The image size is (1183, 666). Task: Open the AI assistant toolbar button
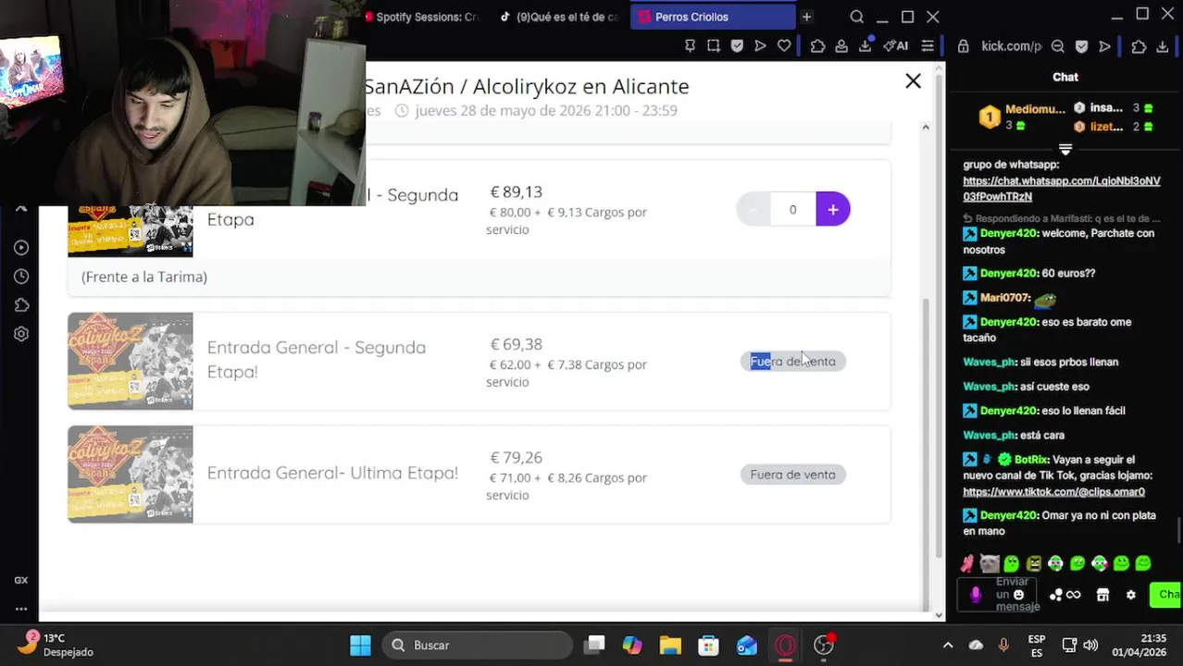coord(895,46)
